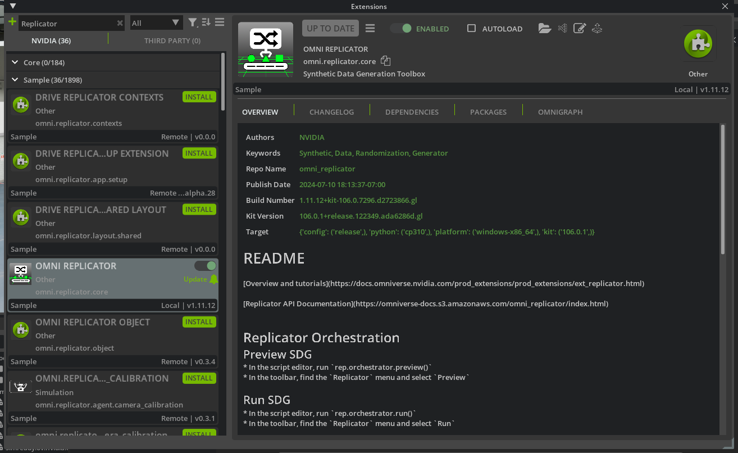Install Drive Replicator Contexts extension
Screen dimensions: 738x453
(199, 97)
